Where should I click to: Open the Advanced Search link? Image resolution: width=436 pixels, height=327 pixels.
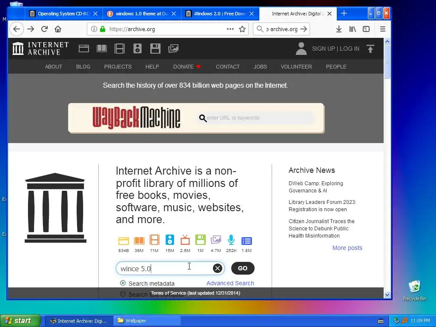[x=230, y=283]
